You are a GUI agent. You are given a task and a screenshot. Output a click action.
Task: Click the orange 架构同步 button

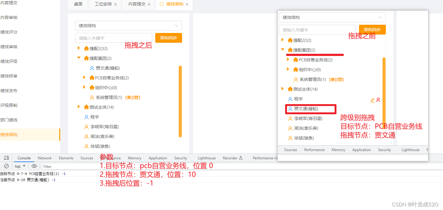pyautogui.click(x=372, y=30)
